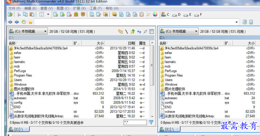Open the layout dropdown arrow beside split icon
Viewport: 260px width, 136px height.
pos(48,15)
